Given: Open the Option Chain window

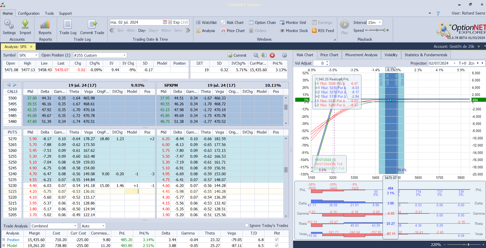Looking at the screenshot, I should (262, 23).
